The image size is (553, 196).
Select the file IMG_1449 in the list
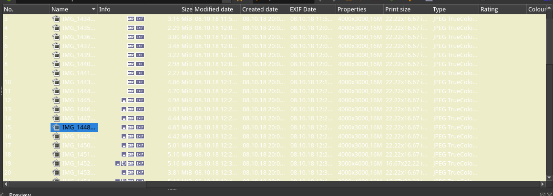[79, 136]
